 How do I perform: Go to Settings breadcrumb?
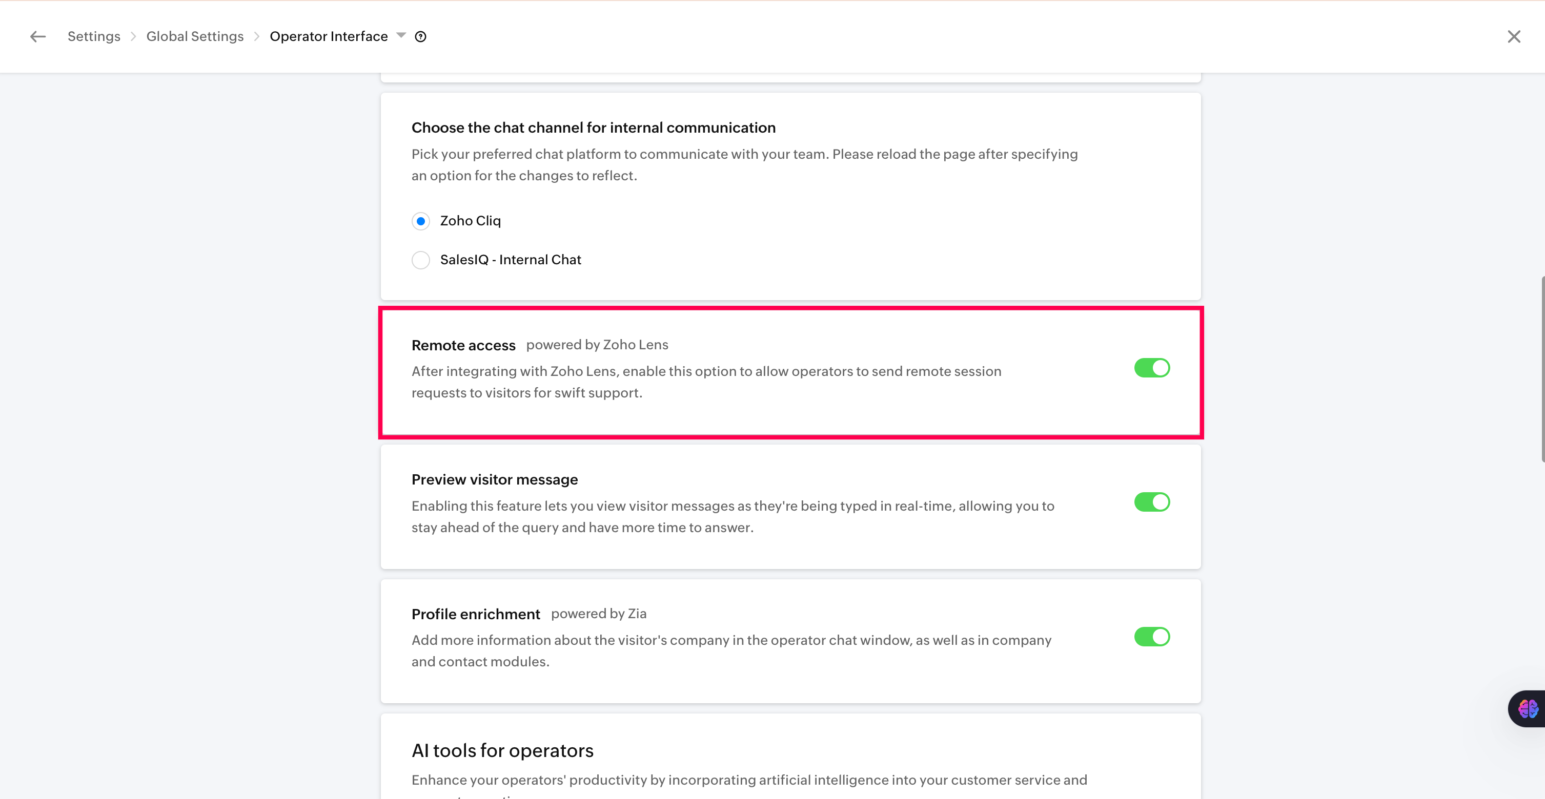pos(94,36)
